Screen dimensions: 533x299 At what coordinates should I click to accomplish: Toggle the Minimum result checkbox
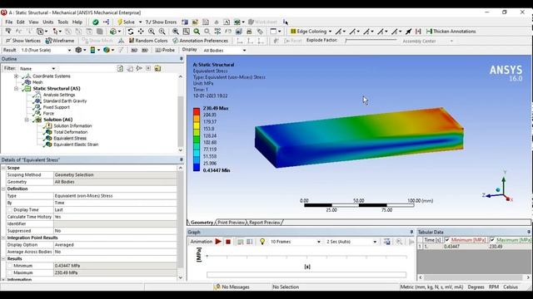[x=10, y=266]
